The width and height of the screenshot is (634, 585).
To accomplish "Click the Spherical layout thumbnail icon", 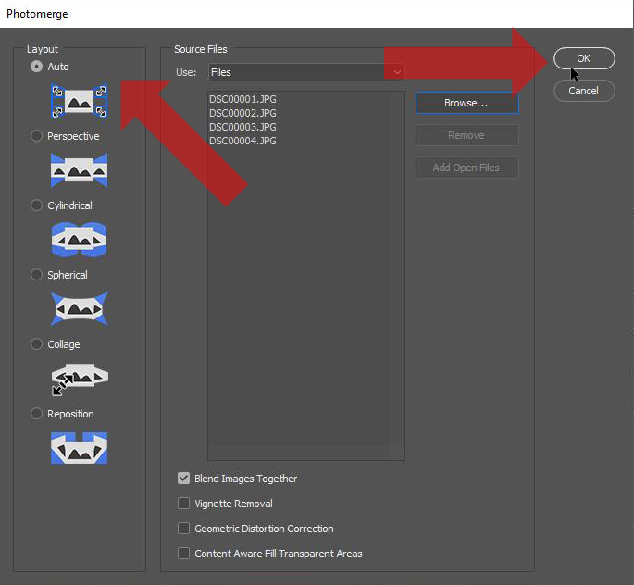I will click(x=79, y=309).
